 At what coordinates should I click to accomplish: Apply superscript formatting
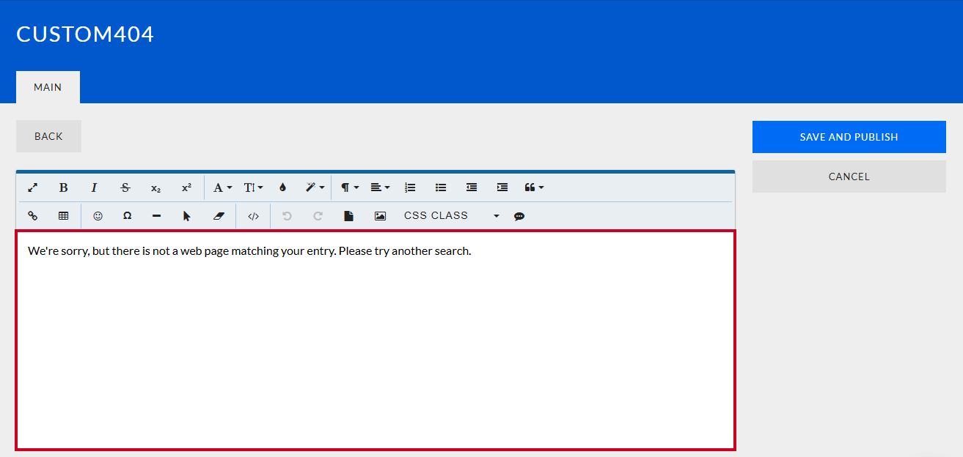pos(186,187)
